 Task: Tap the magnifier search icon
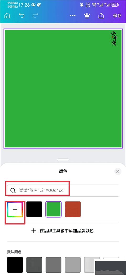[x=13, y=190]
